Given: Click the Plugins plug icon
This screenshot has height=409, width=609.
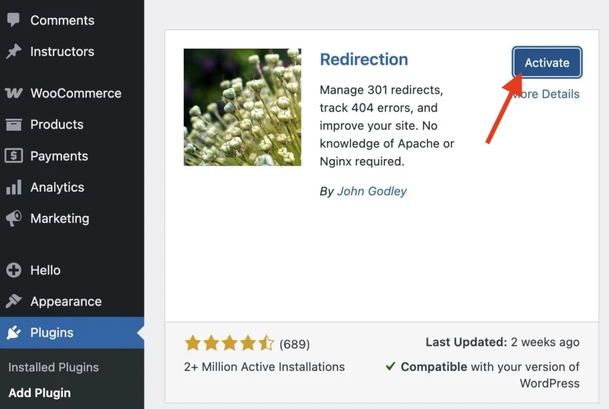Looking at the screenshot, I should [14, 333].
